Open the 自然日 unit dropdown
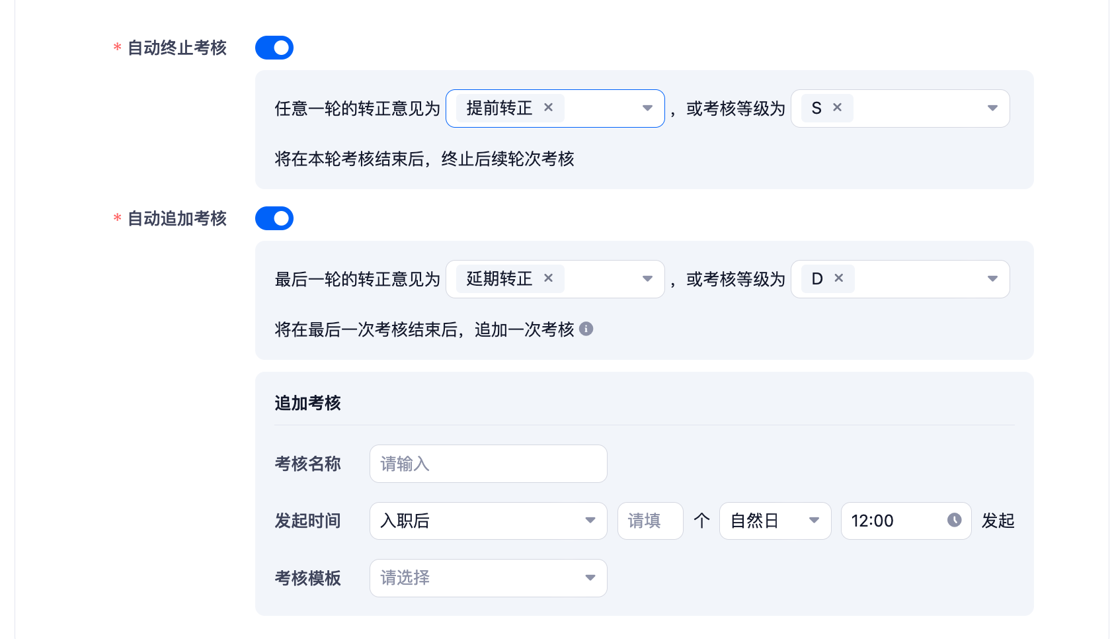Screen dimensions: 1112x639 (x=775, y=521)
